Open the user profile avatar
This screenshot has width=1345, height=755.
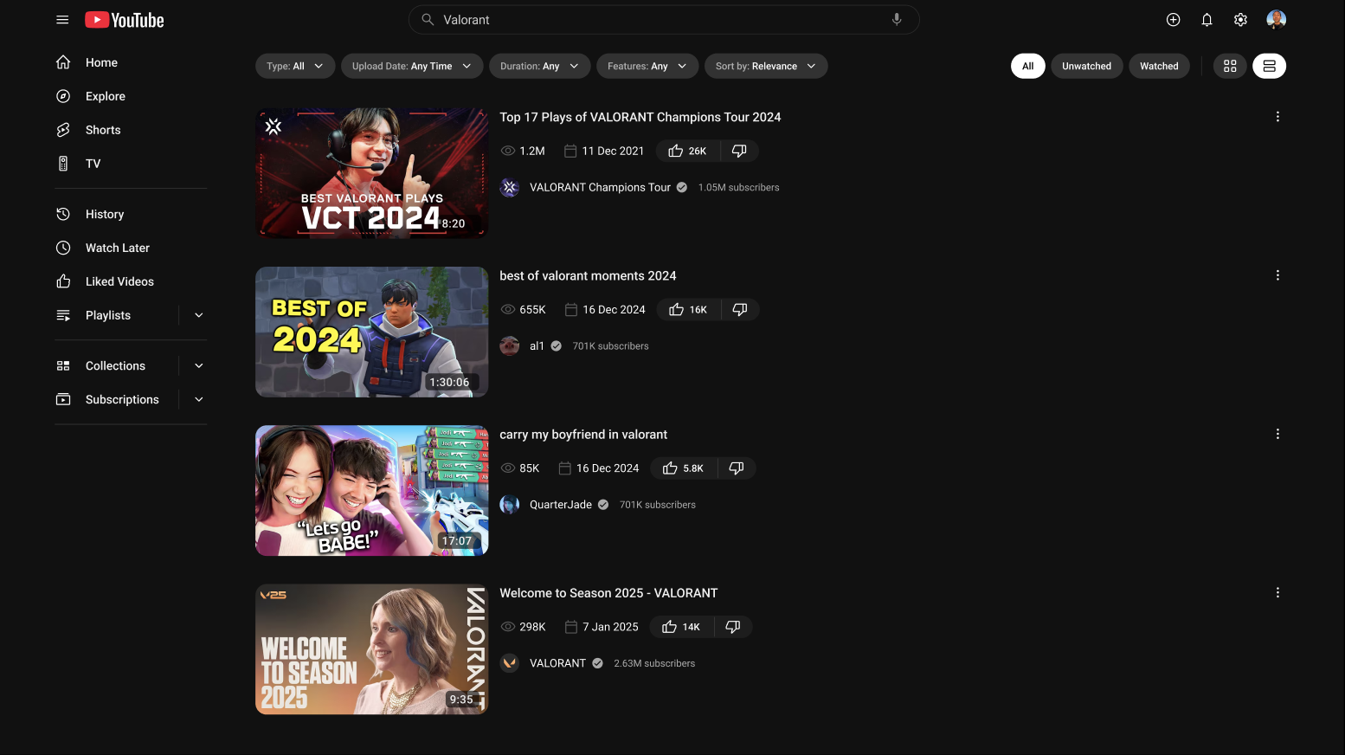pos(1276,19)
